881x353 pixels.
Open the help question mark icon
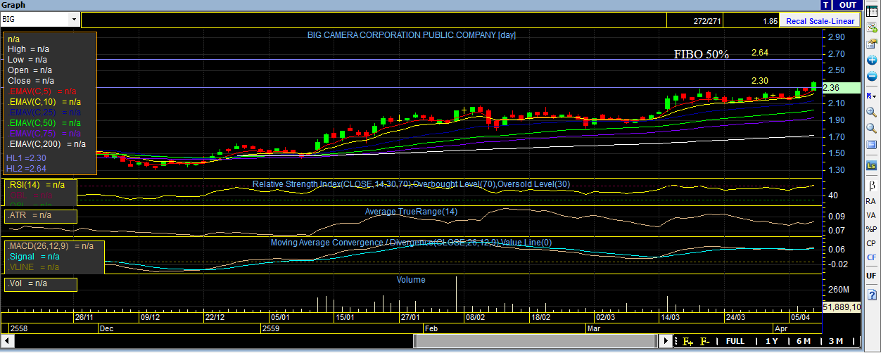click(x=871, y=295)
